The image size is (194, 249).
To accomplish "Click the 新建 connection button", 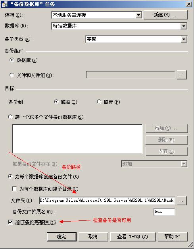I will tap(165, 15).
